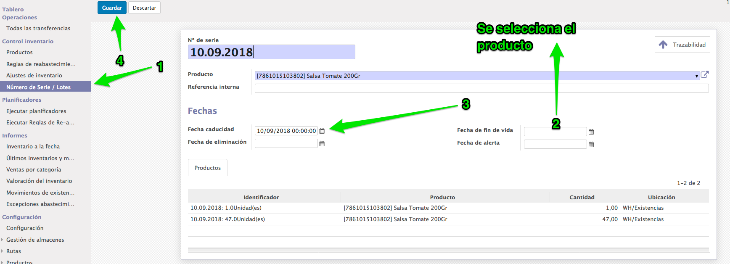Sort by Ubicación column header

(661, 197)
